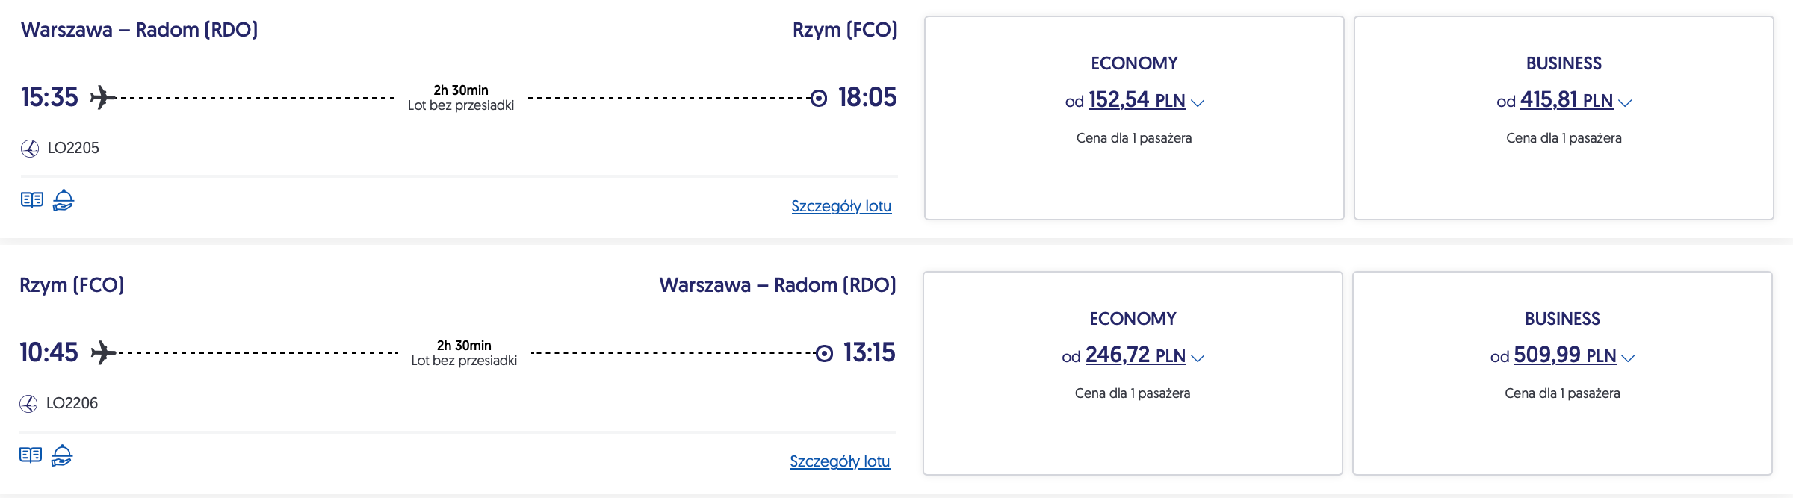
Task: Click the newspaper icon on flight LO2206
Action: click(31, 455)
